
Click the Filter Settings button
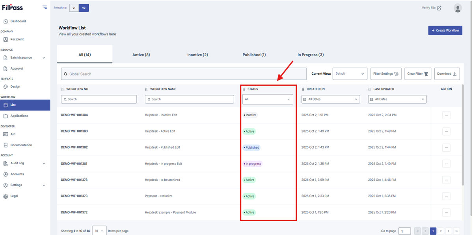point(386,73)
